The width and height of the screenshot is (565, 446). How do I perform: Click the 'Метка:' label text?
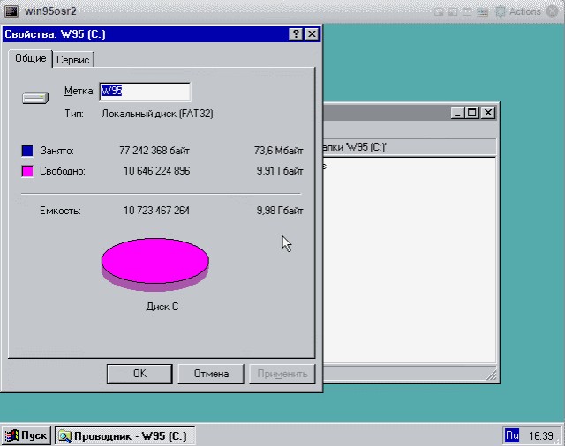[x=79, y=91]
